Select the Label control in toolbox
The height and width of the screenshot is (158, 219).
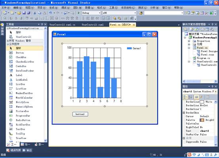[x=19, y=75]
